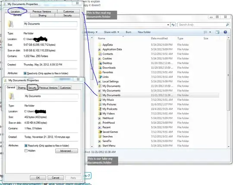Click the Contacts folder icon
This screenshot has width=233, height=185.
(x=100, y=54)
